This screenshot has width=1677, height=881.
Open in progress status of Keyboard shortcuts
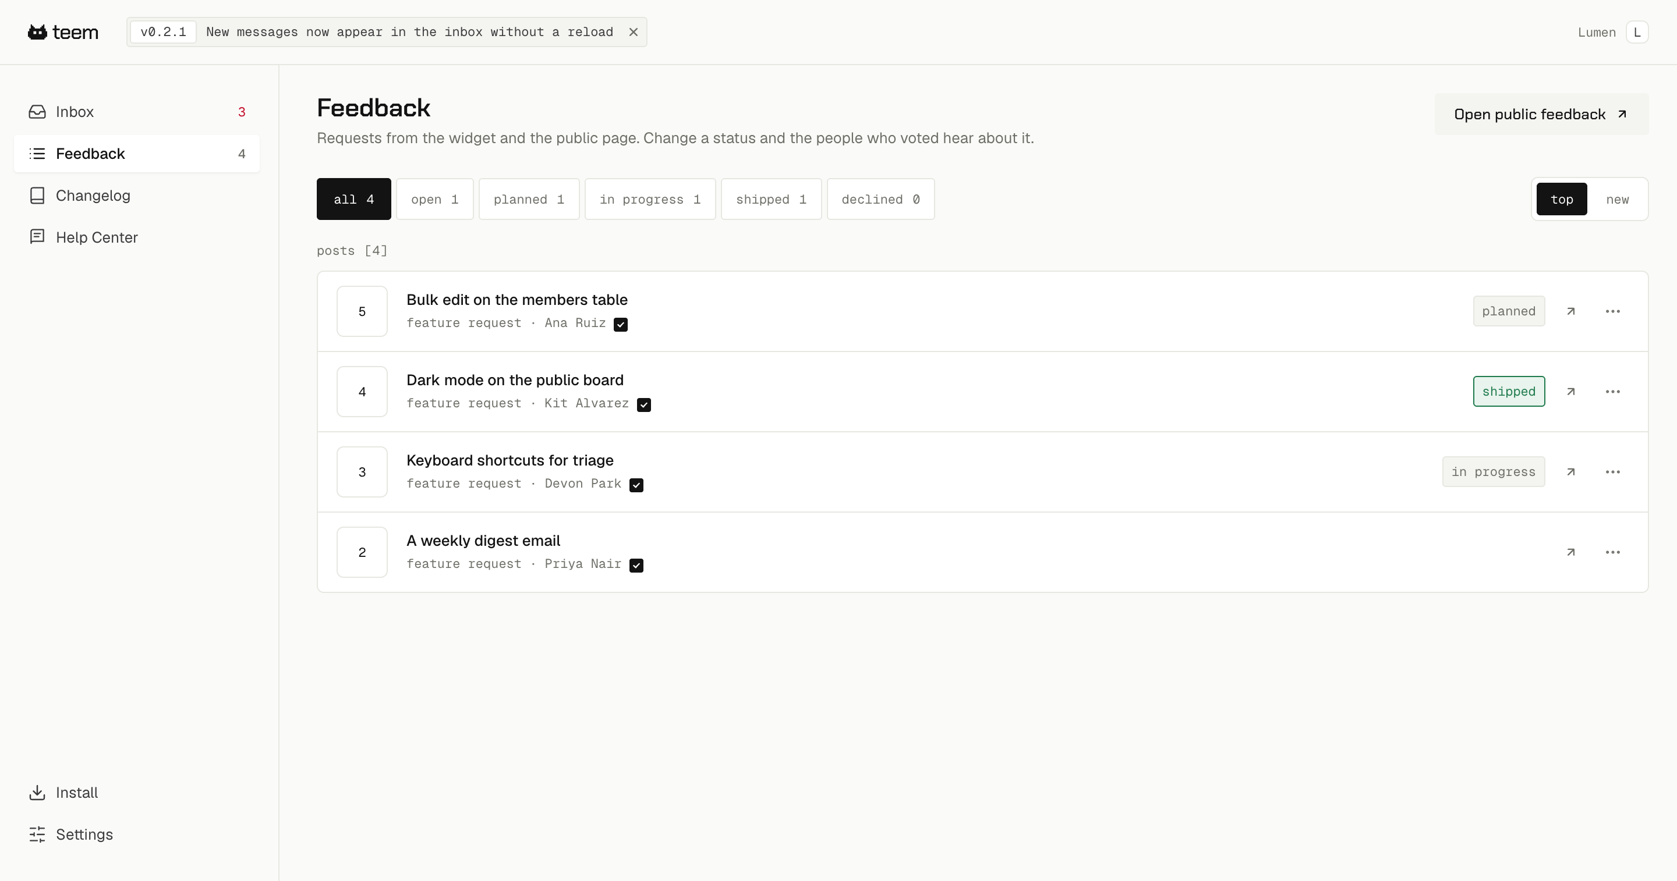[1494, 472]
